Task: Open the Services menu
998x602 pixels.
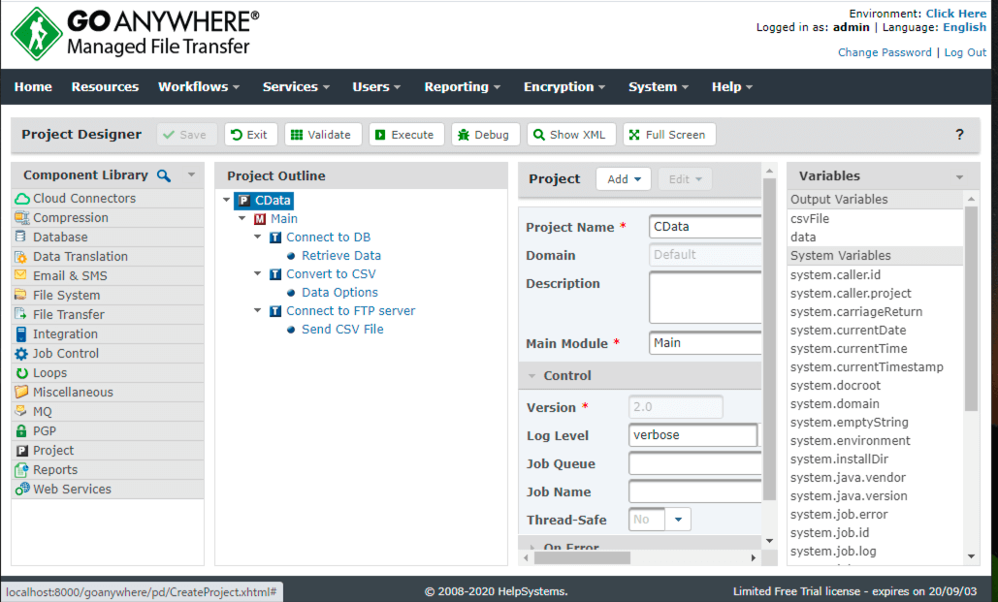Action: pyautogui.click(x=296, y=86)
